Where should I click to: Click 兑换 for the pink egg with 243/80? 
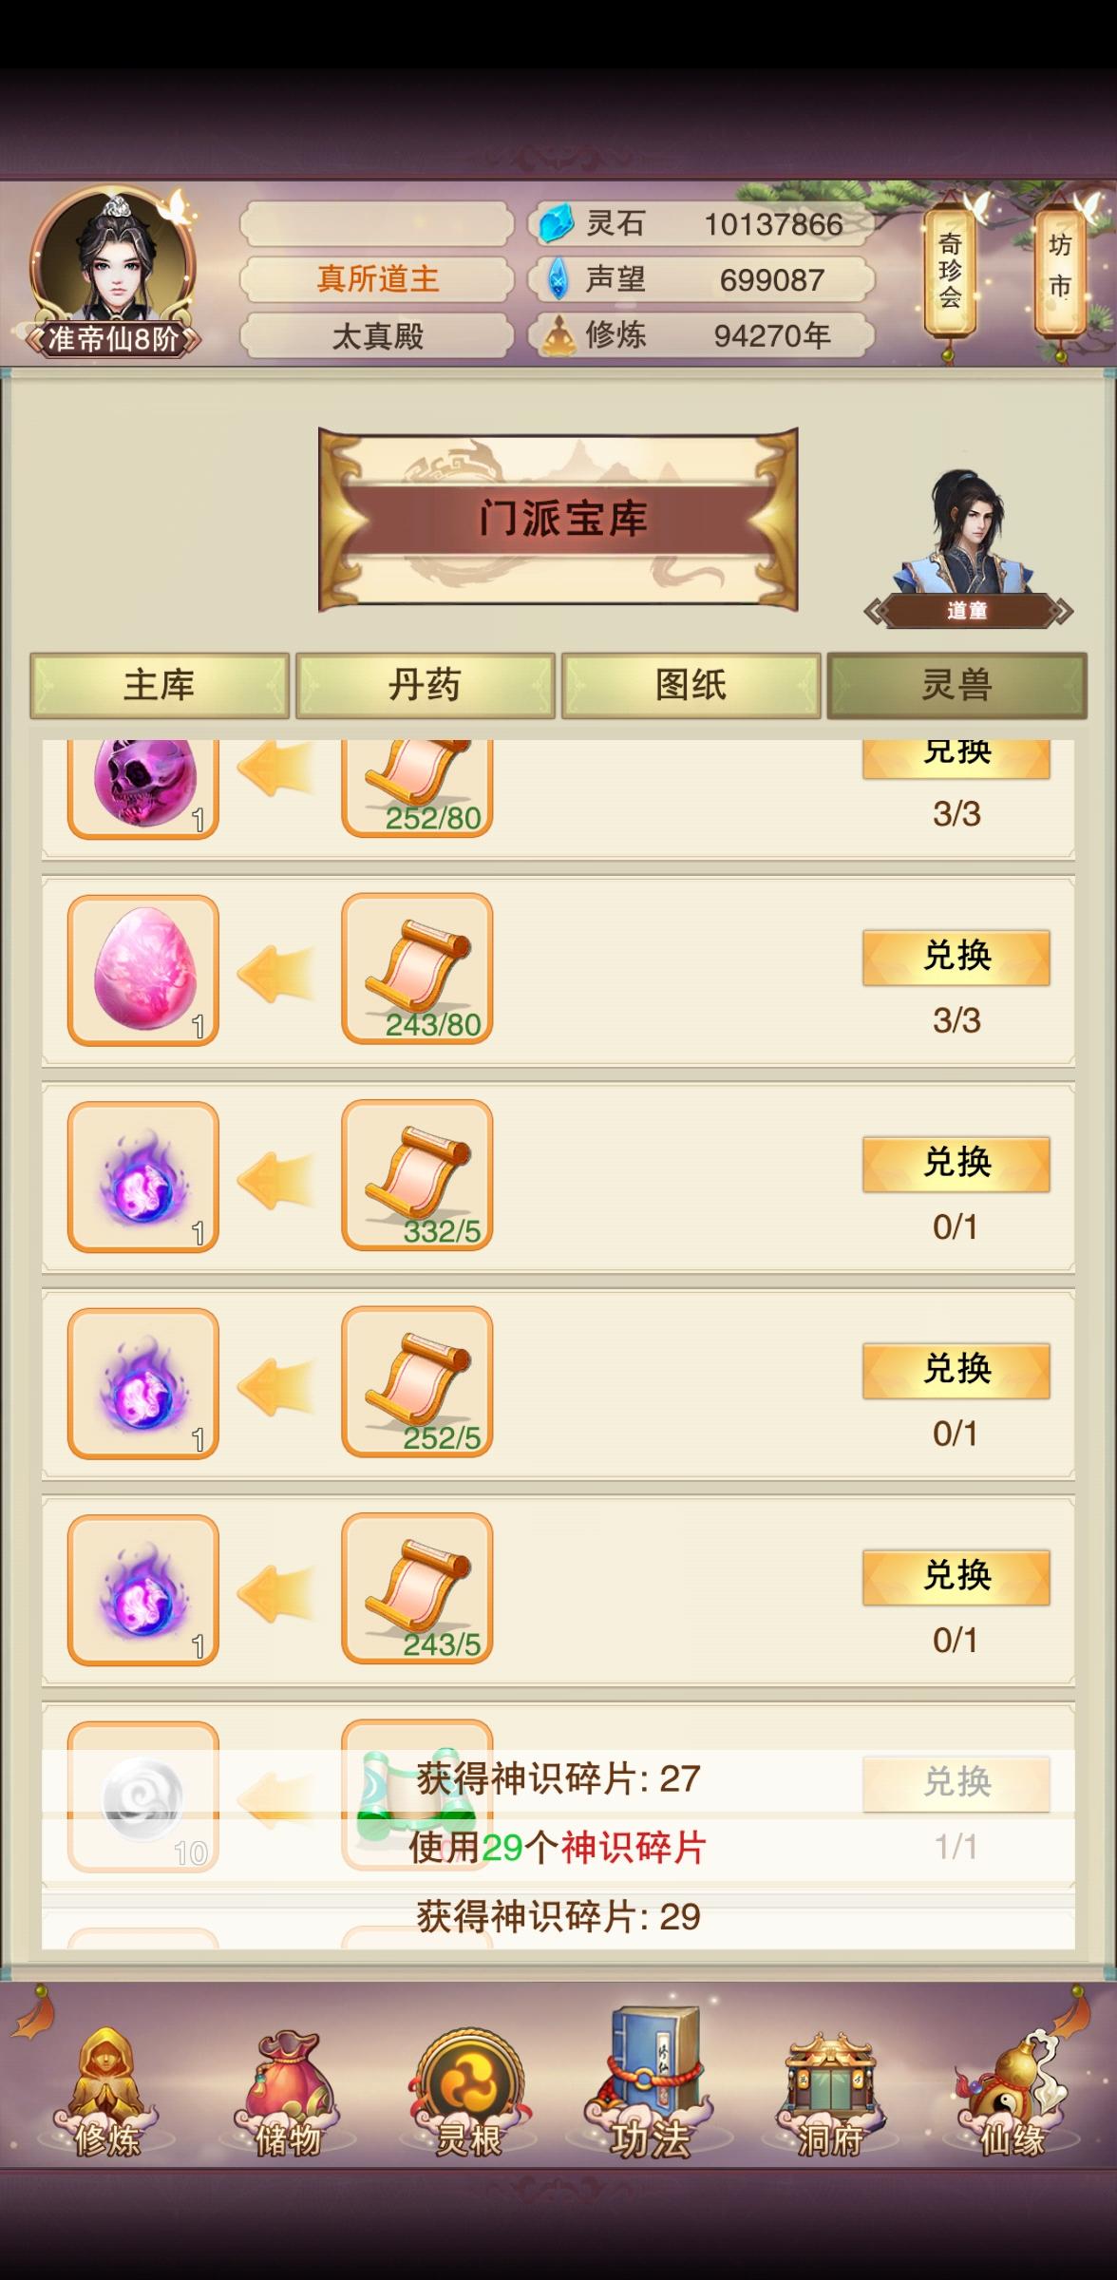click(956, 957)
